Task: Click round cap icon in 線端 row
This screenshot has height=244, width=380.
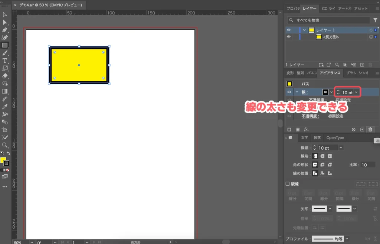Action: 322,156
